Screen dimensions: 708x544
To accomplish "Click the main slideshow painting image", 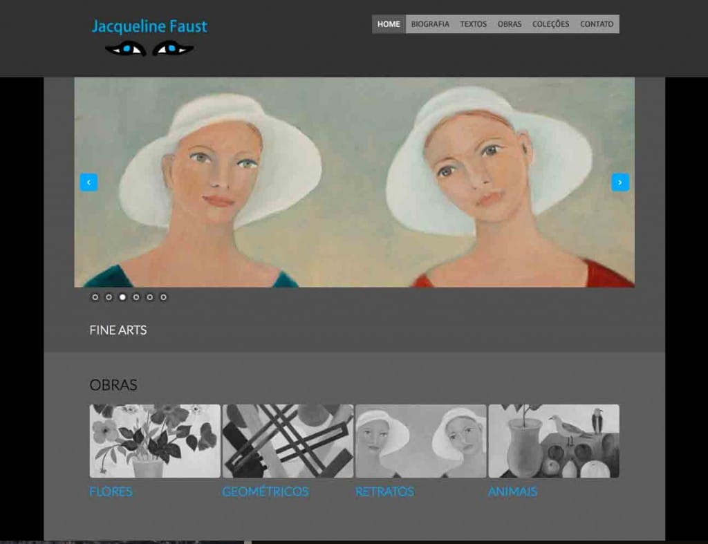I will (355, 182).
